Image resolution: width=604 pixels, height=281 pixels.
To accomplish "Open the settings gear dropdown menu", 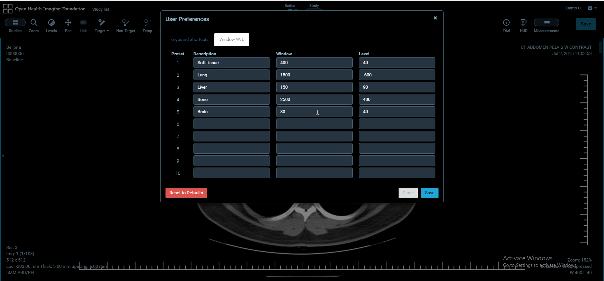I will 592,8.
